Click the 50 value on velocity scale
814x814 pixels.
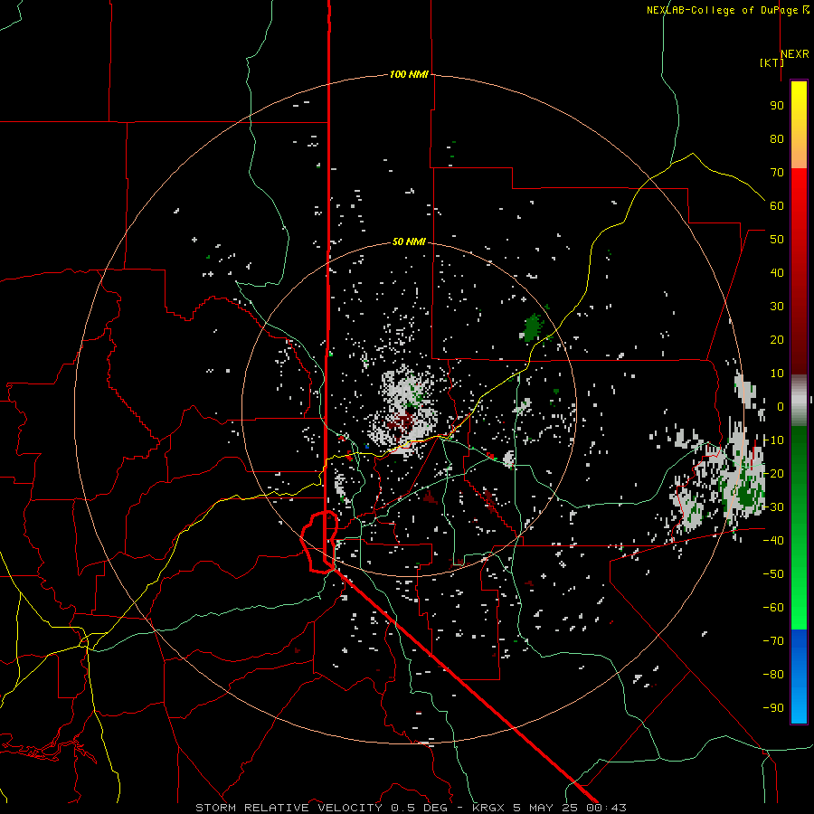pyautogui.click(x=777, y=240)
